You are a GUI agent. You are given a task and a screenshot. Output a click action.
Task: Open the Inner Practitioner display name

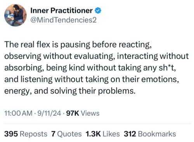[x=61, y=11]
